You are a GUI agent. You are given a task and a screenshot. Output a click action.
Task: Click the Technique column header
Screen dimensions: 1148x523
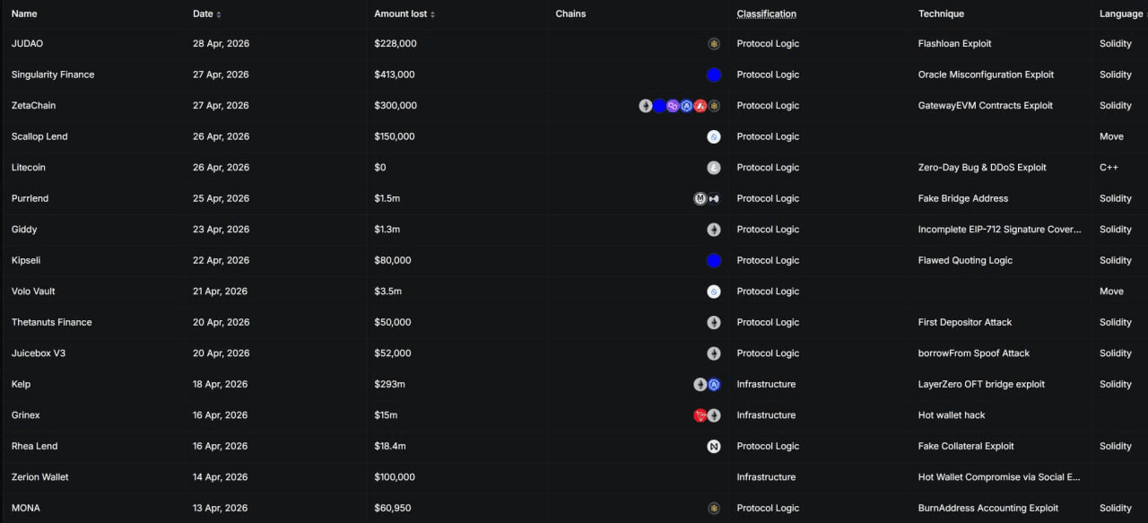pos(941,14)
